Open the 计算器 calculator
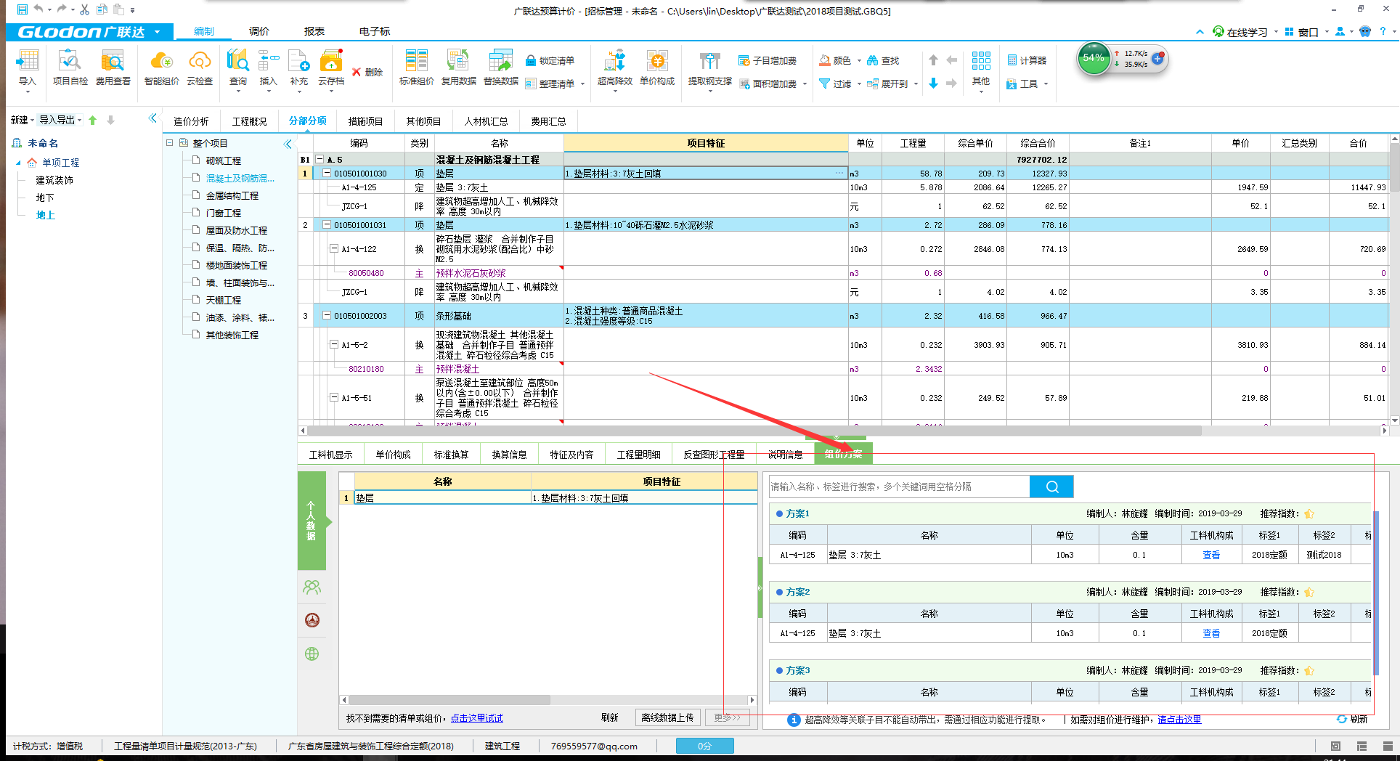The height and width of the screenshot is (761, 1400). (1027, 61)
